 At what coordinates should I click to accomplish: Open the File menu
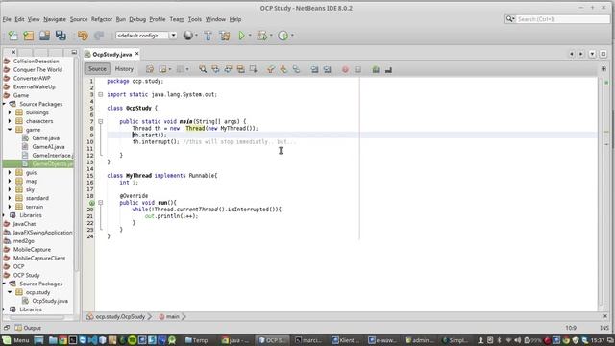pyautogui.click(x=7, y=19)
